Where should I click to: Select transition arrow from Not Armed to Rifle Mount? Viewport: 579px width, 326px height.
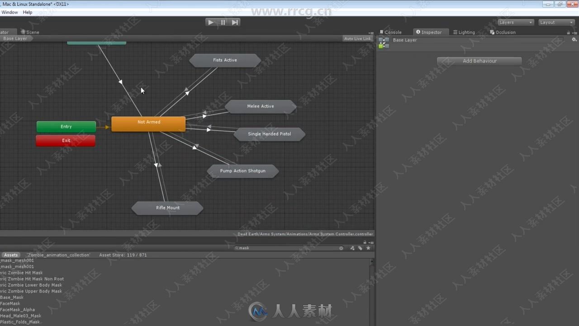(x=157, y=165)
